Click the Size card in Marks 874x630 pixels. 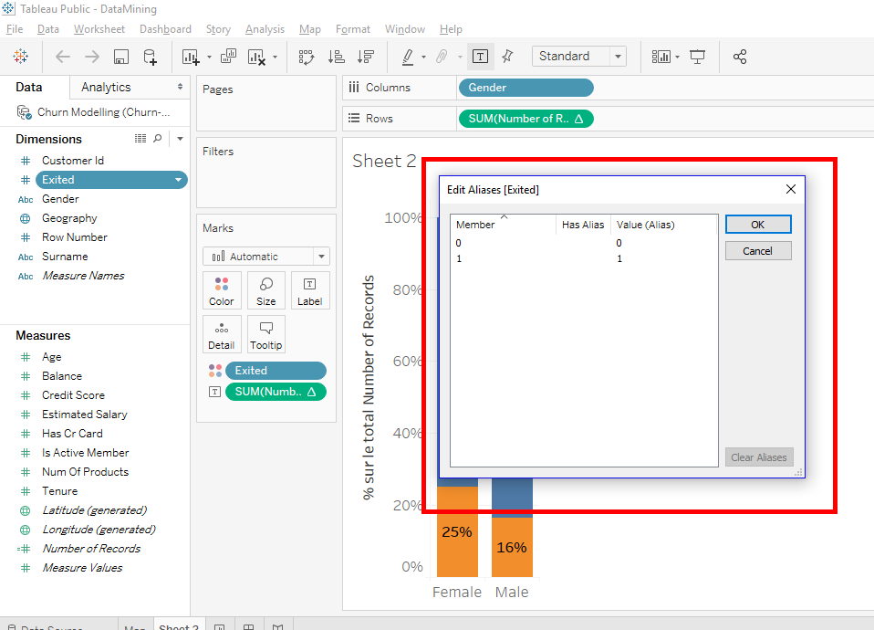coord(265,290)
